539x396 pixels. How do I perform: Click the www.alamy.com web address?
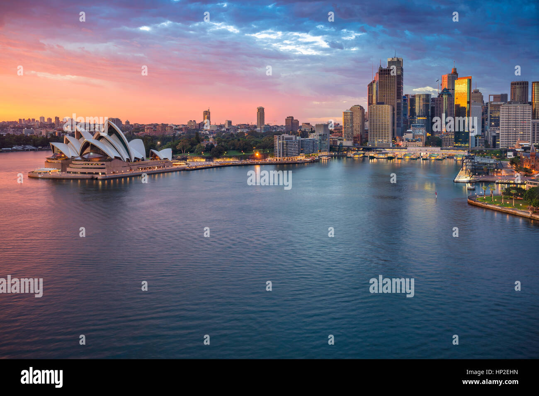pos(490,382)
